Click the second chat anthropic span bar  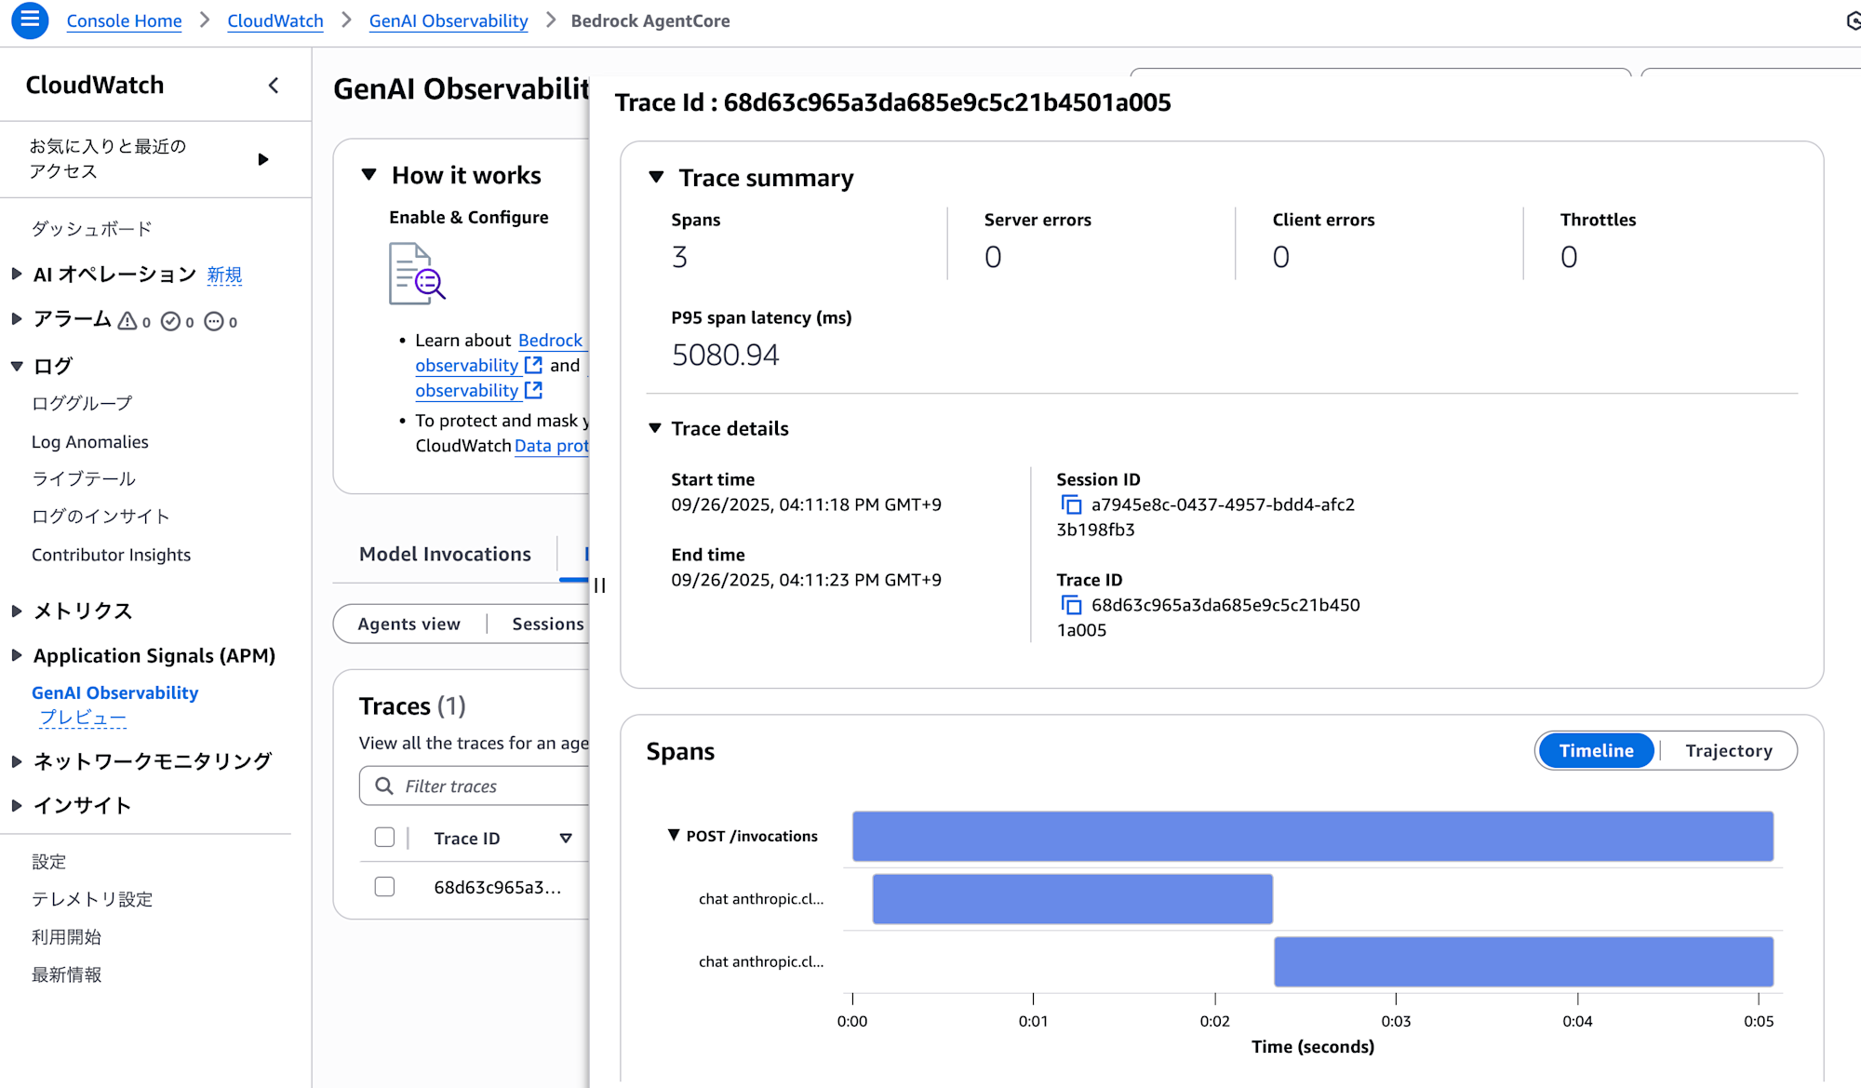click(1523, 961)
